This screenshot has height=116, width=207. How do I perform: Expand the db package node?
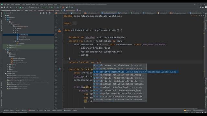tap(14, 30)
